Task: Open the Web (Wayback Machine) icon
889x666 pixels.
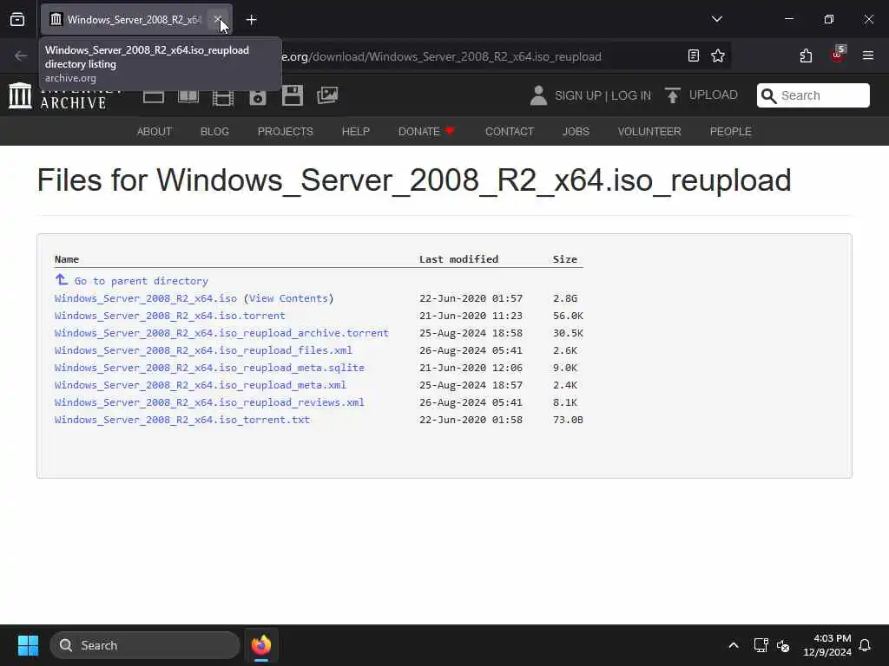Action: point(154,96)
